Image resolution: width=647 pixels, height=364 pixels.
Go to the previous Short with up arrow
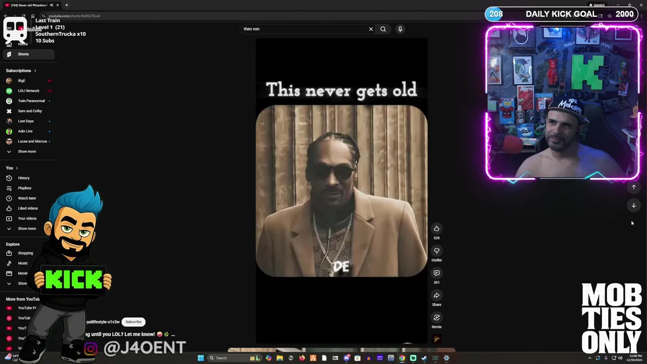click(634, 188)
